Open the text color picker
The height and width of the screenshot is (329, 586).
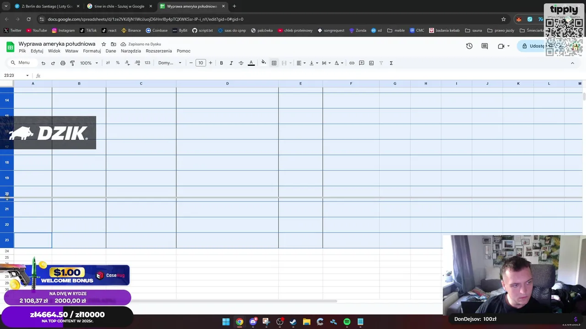tap(251, 63)
